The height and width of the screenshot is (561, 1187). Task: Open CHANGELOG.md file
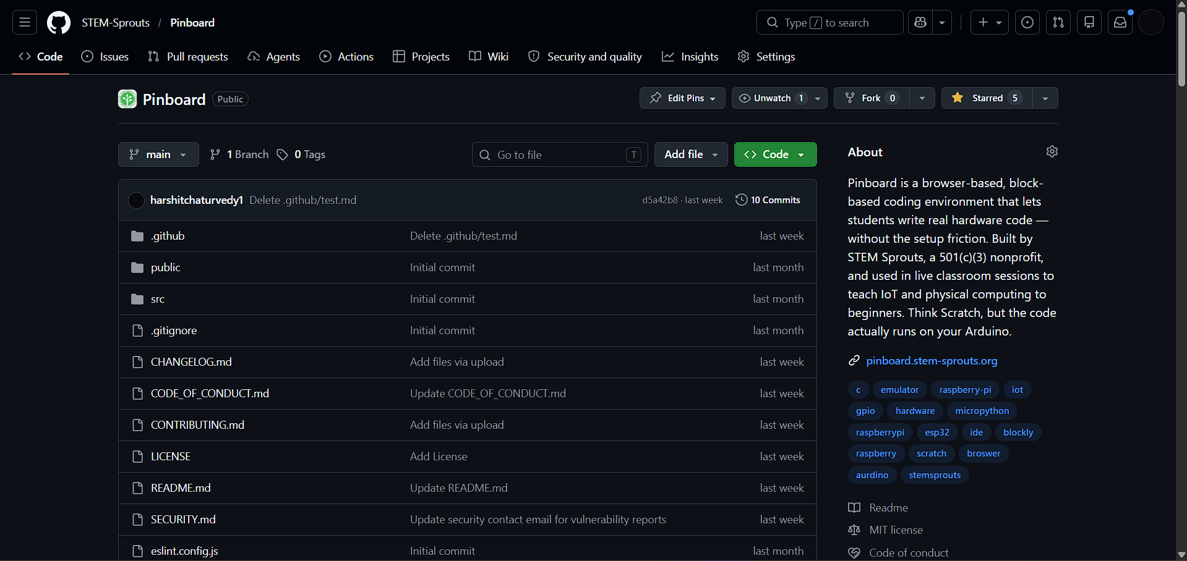191,362
